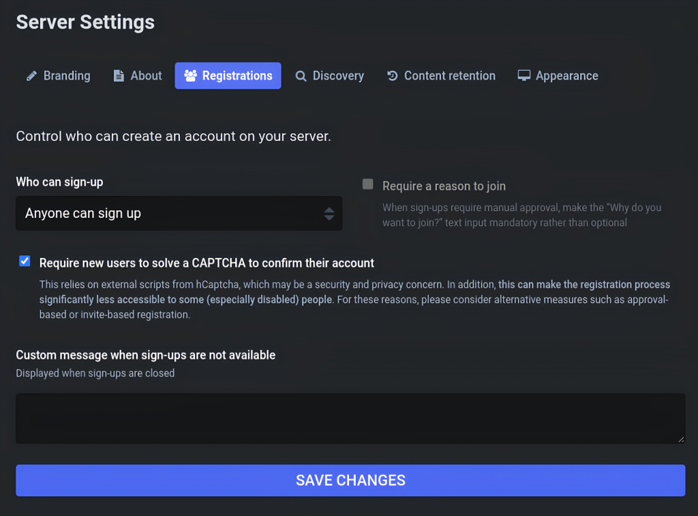Screen dimensions: 698x516
Task: Enable the "Require a reason to join" checkbox
Action: (x=367, y=184)
